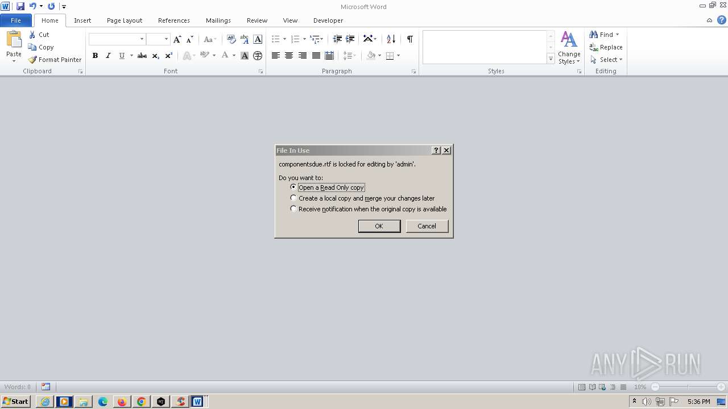The height and width of the screenshot is (409, 728).
Task: Open the Windows Start menu
Action: pos(16,401)
